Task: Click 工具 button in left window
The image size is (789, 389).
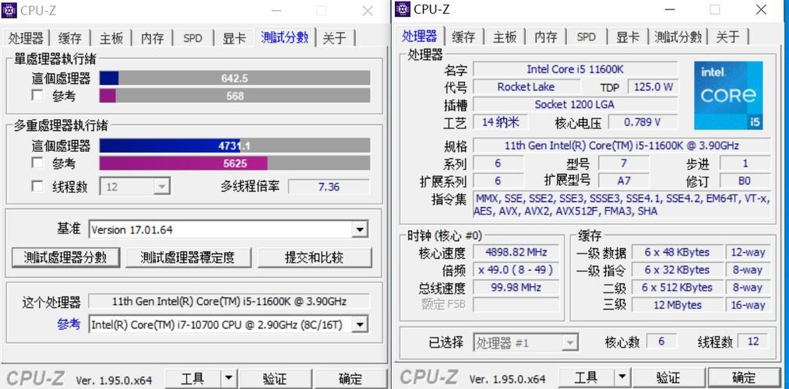Action: click(x=193, y=377)
